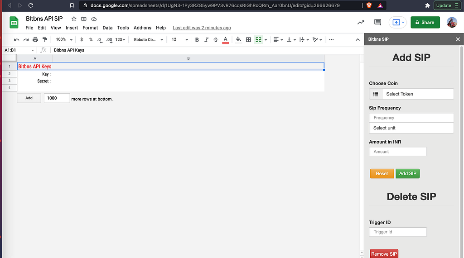Expand merge cells type dropdown arrow
464x258 pixels.
266,39
